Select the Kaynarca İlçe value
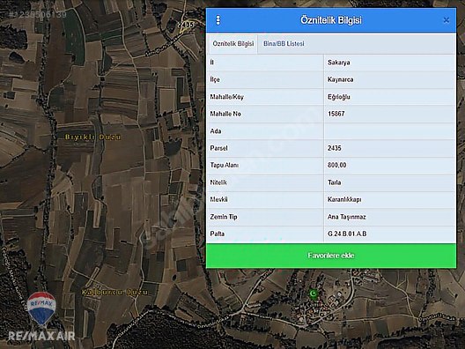This screenshot has width=465, height=349. pos(341,79)
